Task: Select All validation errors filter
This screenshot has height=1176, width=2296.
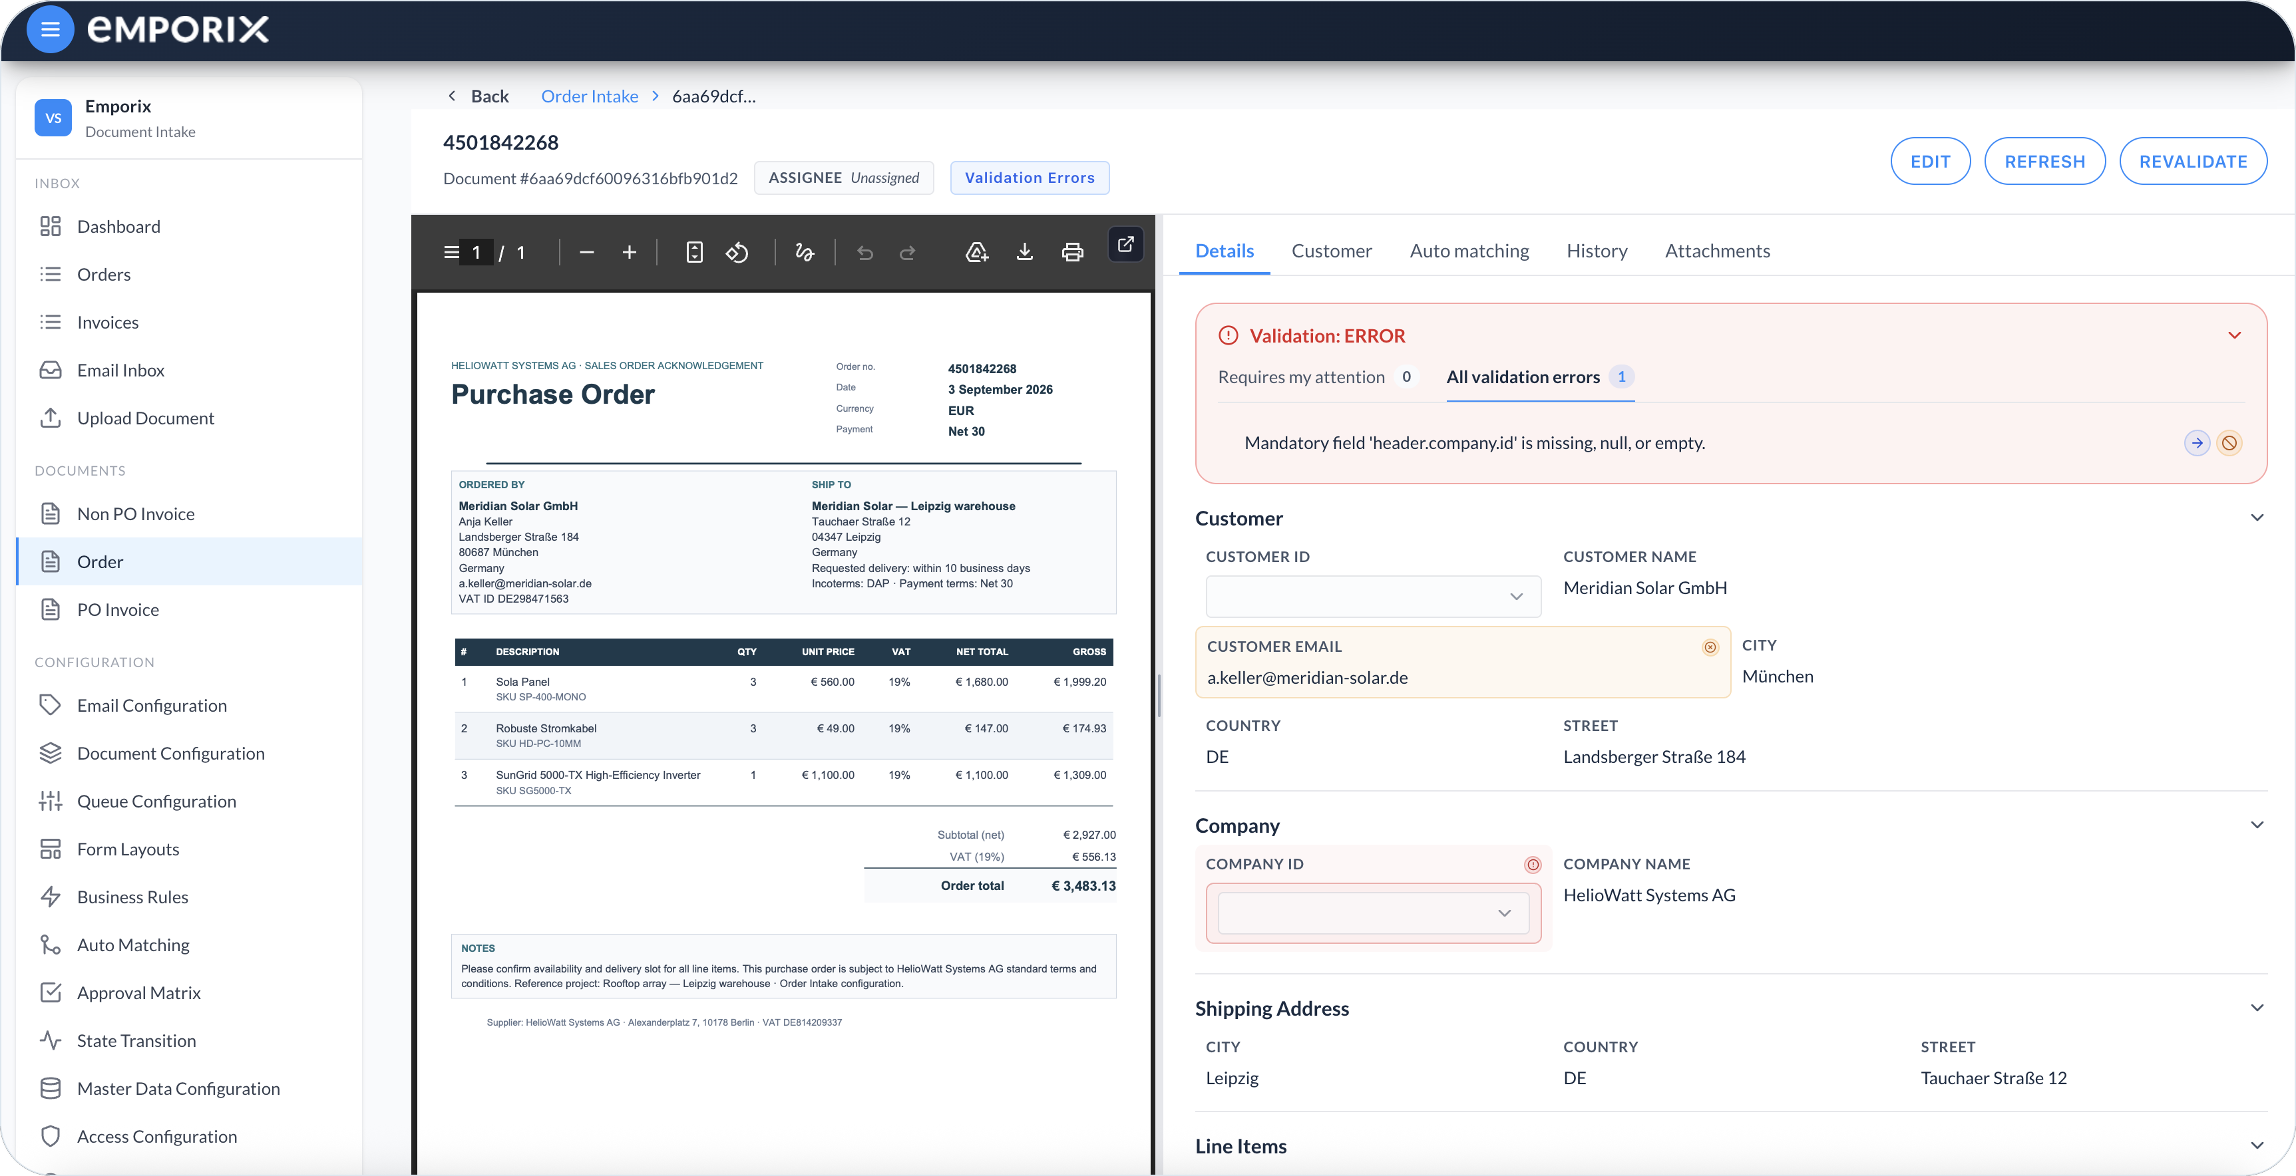Action: pyautogui.click(x=1539, y=377)
